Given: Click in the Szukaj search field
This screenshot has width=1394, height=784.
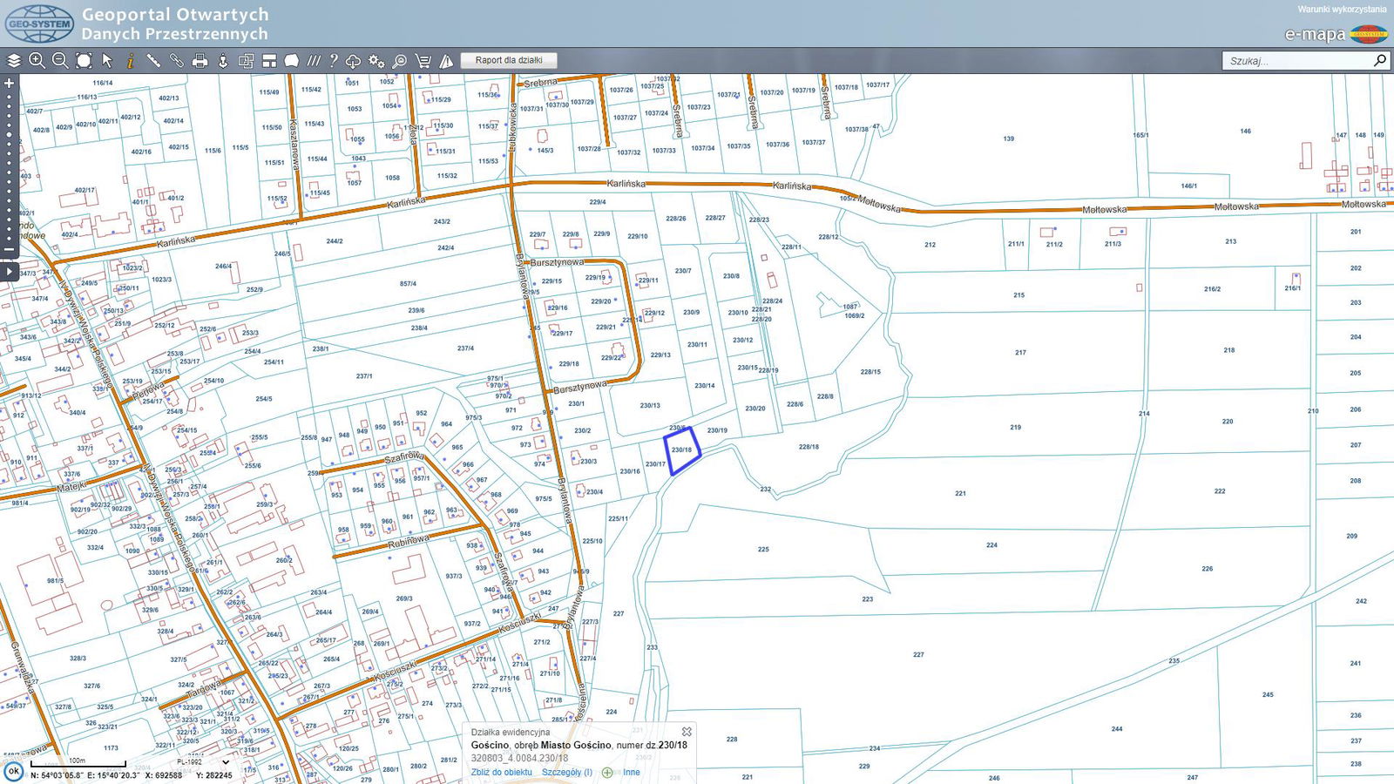Looking at the screenshot, I should tap(1296, 61).
